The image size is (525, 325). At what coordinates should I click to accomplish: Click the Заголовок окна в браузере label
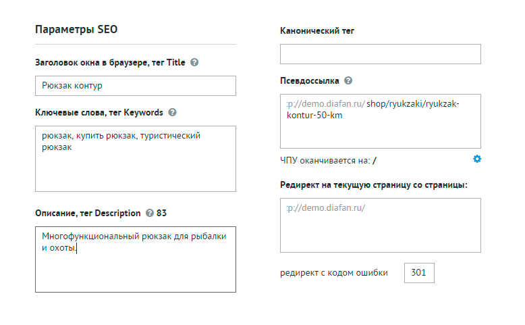coord(110,62)
